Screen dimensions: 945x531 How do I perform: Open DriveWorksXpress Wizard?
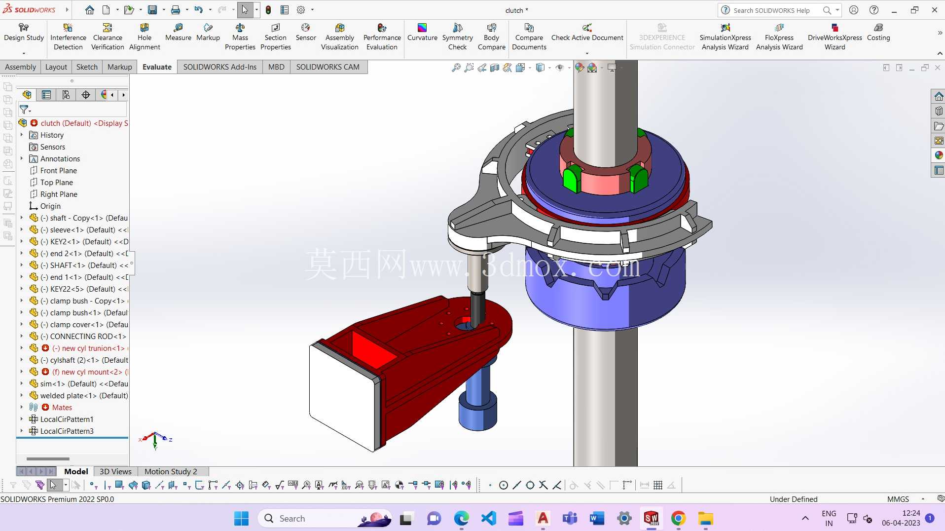pos(835,37)
